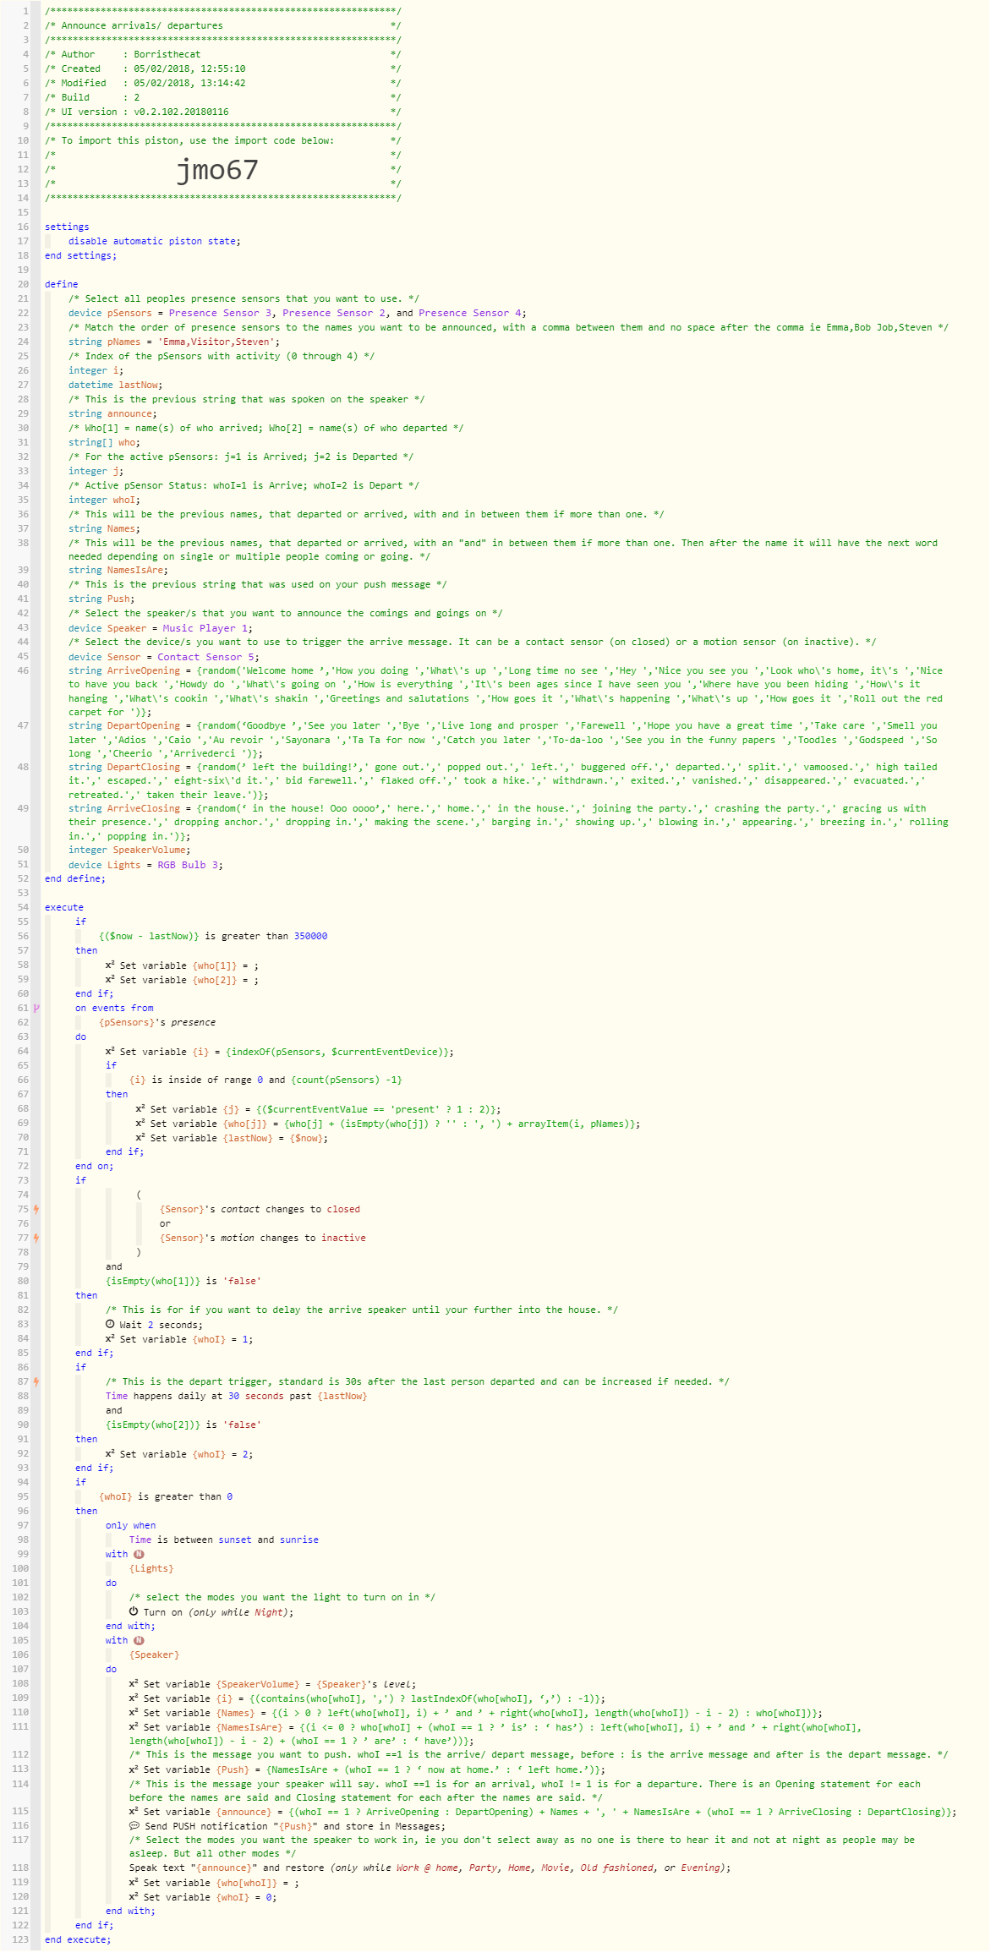The width and height of the screenshot is (996, 1958).
Task: Click '{whoI} is greater than 0' condition
Action: pyautogui.click(x=166, y=1496)
